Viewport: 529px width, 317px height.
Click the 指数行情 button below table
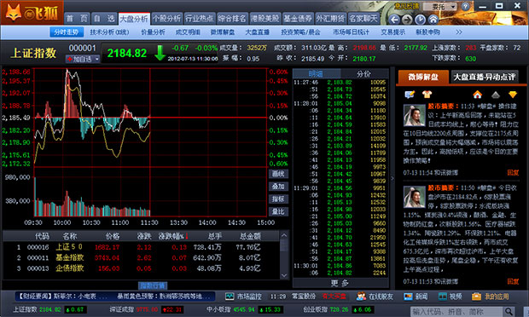coord(153,285)
